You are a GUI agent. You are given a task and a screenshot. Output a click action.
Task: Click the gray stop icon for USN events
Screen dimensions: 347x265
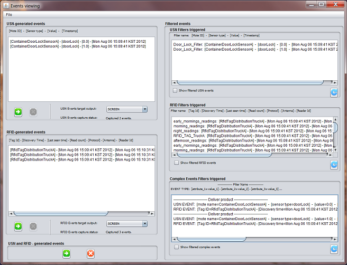click(33, 112)
